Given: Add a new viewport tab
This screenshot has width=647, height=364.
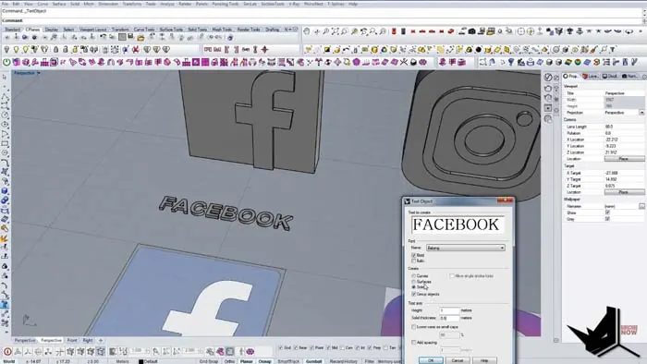Looking at the screenshot, I should coord(100,341).
